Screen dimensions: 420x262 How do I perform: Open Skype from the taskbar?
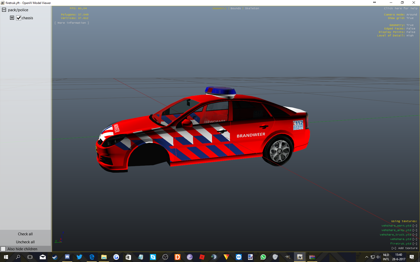tap(153, 257)
